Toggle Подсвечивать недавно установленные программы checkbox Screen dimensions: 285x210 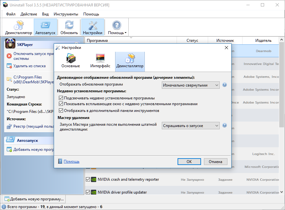point(61,98)
